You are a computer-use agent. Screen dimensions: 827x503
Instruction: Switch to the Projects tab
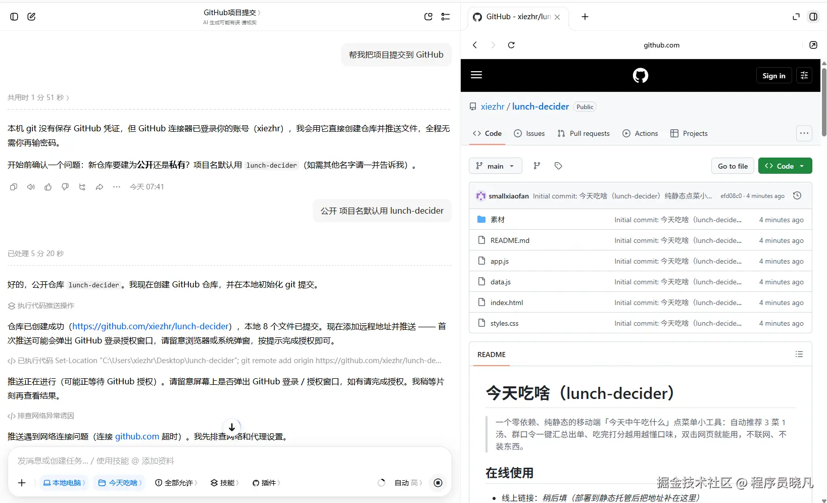click(689, 133)
